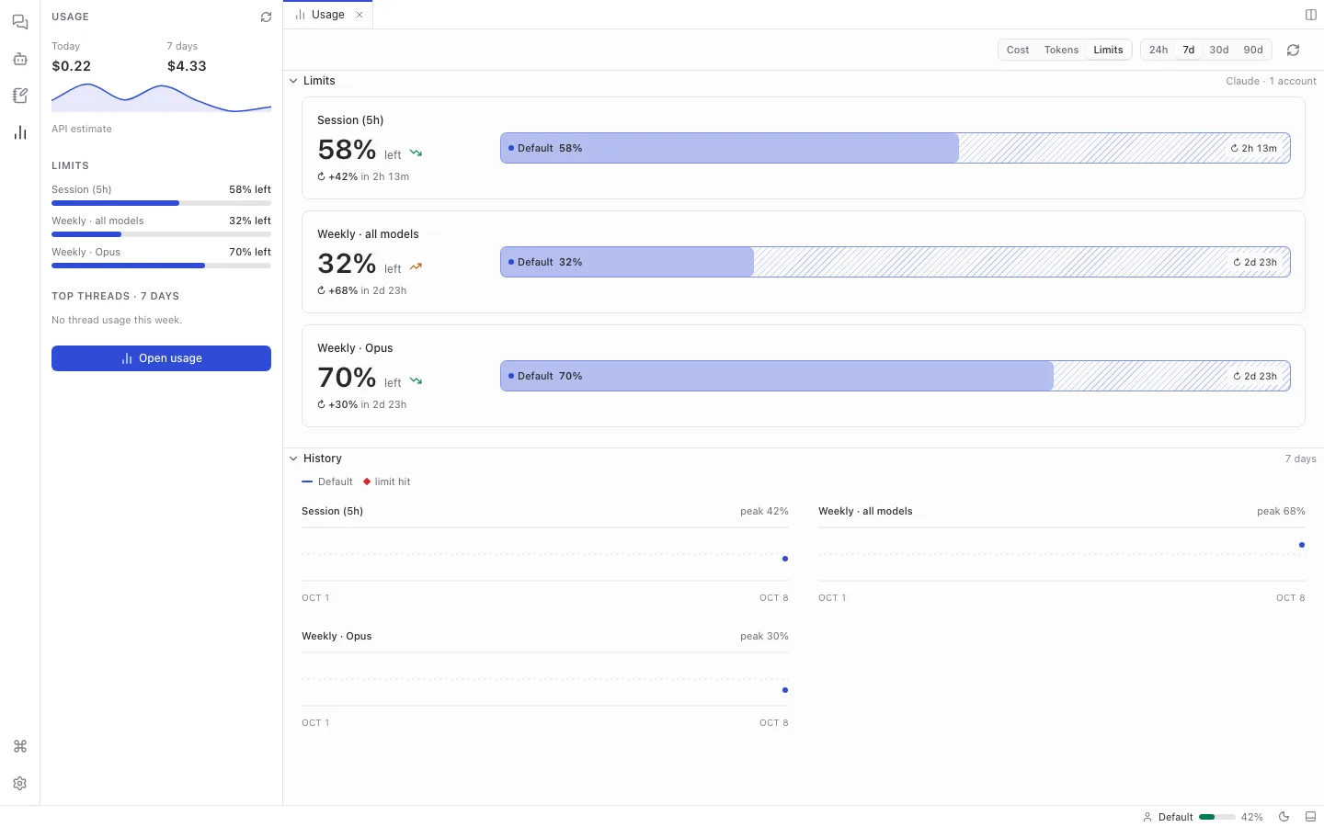The height and width of the screenshot is (827, 1324).
Task: Collapse the History section
Action: point(293,459)
